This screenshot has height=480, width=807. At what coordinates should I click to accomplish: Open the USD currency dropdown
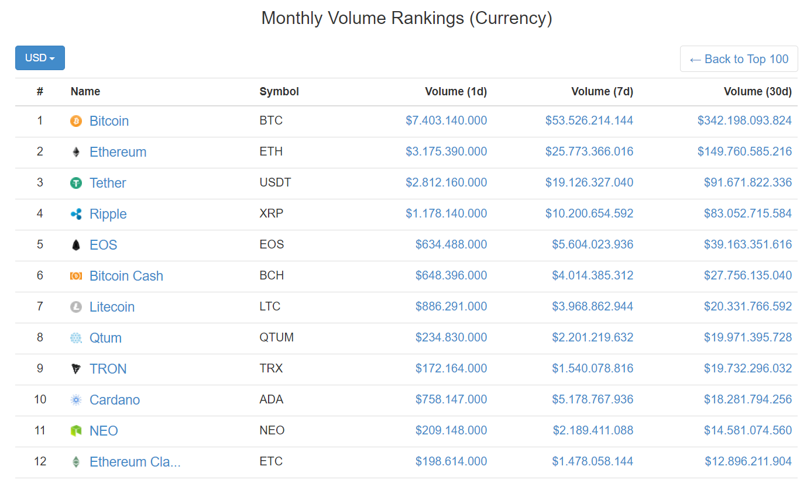click(40, 58)
